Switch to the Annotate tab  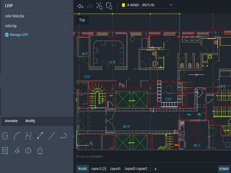click(x=11, y=121)
